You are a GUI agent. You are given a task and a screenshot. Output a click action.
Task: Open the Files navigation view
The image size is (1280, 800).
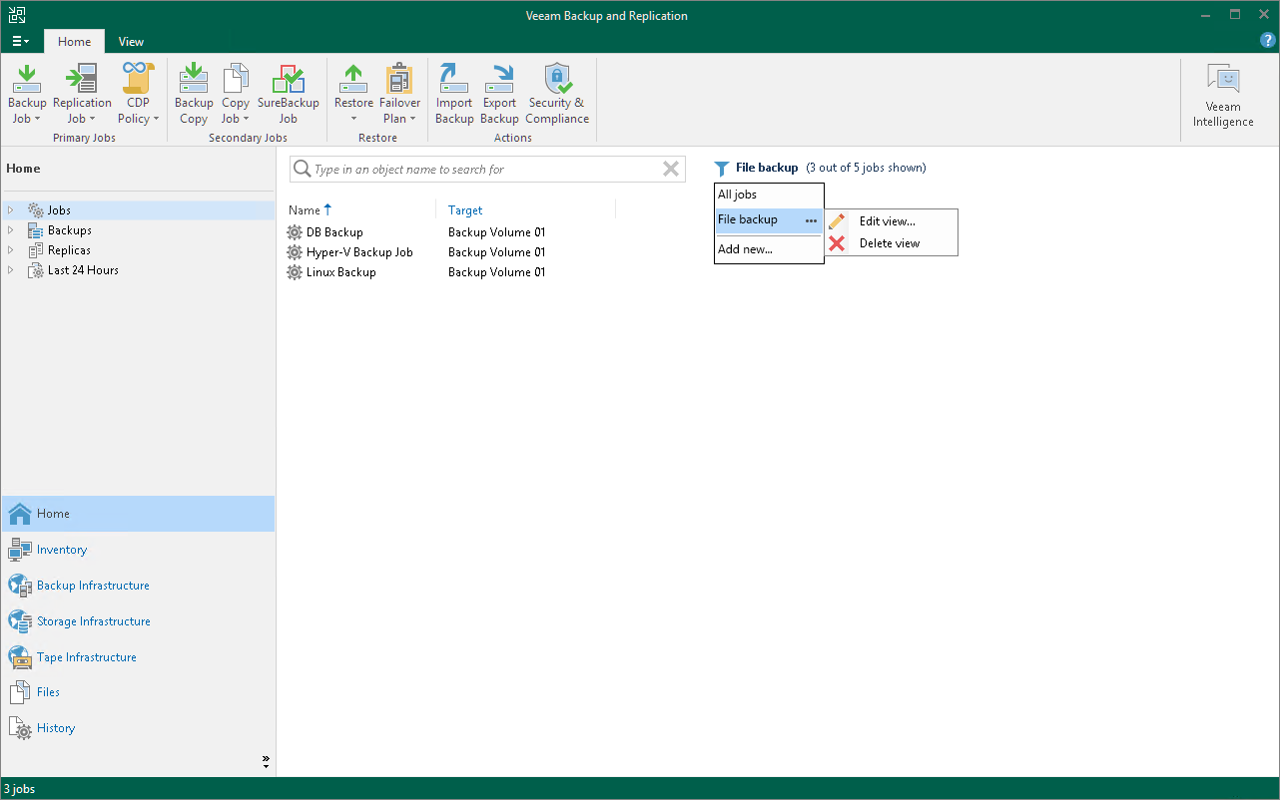click(138, 692)
